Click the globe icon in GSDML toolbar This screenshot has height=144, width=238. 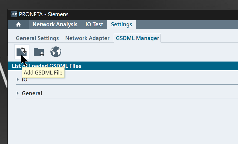tap(56, 52)
